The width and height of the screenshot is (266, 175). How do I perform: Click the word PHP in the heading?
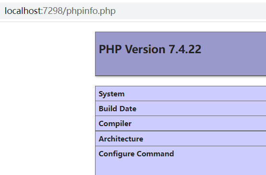(x=110, y=49)
